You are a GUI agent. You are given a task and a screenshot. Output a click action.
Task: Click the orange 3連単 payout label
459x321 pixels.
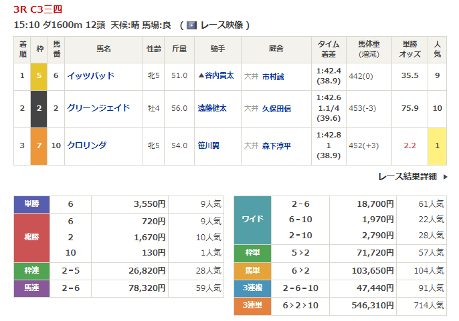252,305
